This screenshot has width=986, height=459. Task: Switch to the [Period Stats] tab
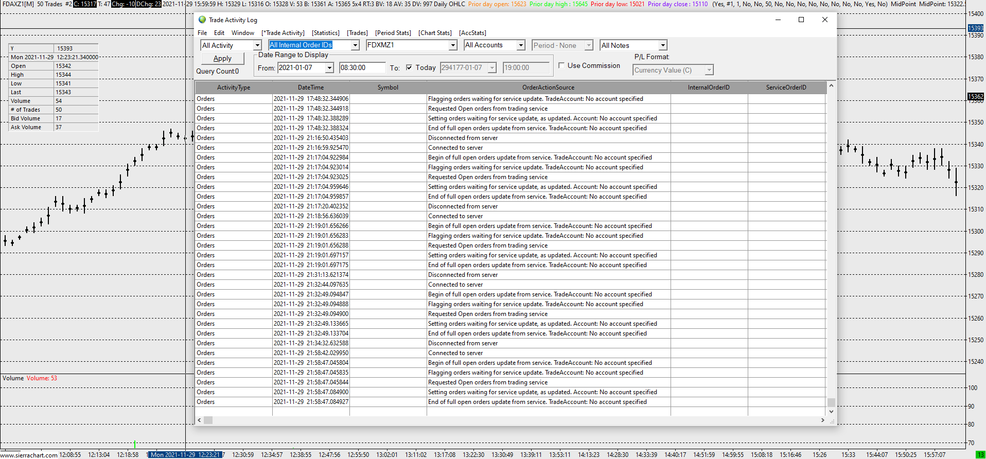[x=393, y=32]
